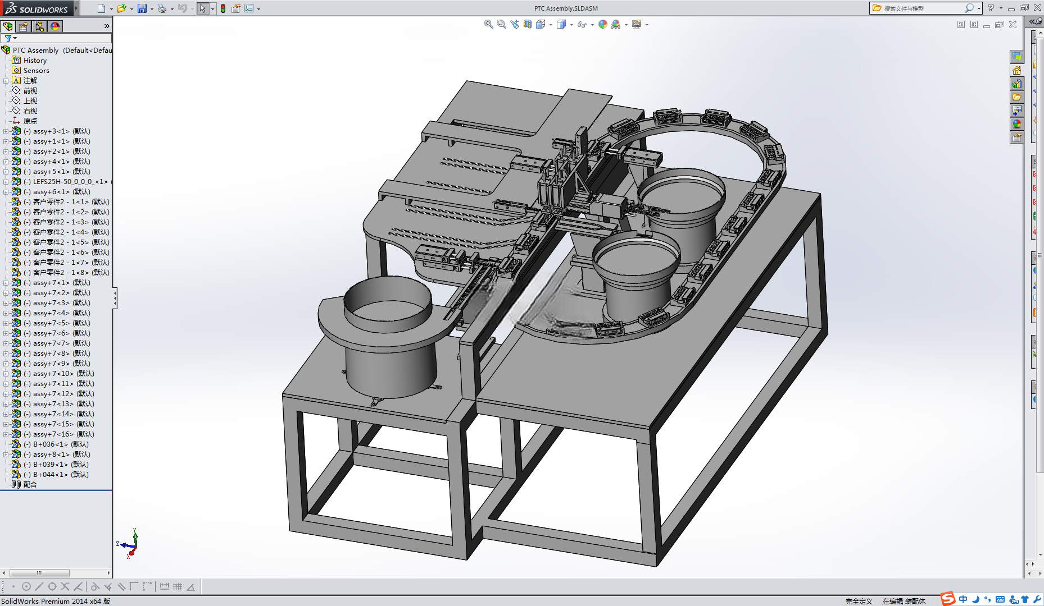Click the Rebuild traffic light icon

[223, 8]
